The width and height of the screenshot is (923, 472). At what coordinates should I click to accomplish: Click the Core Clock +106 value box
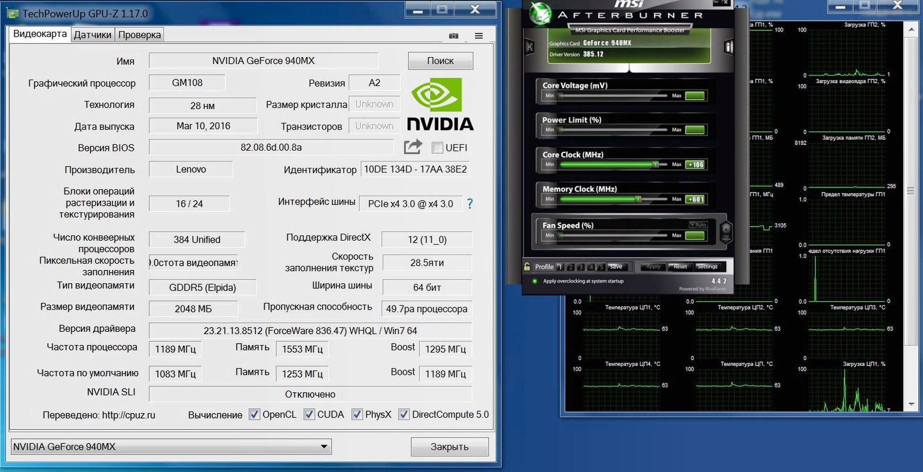[x=695, y=164]
